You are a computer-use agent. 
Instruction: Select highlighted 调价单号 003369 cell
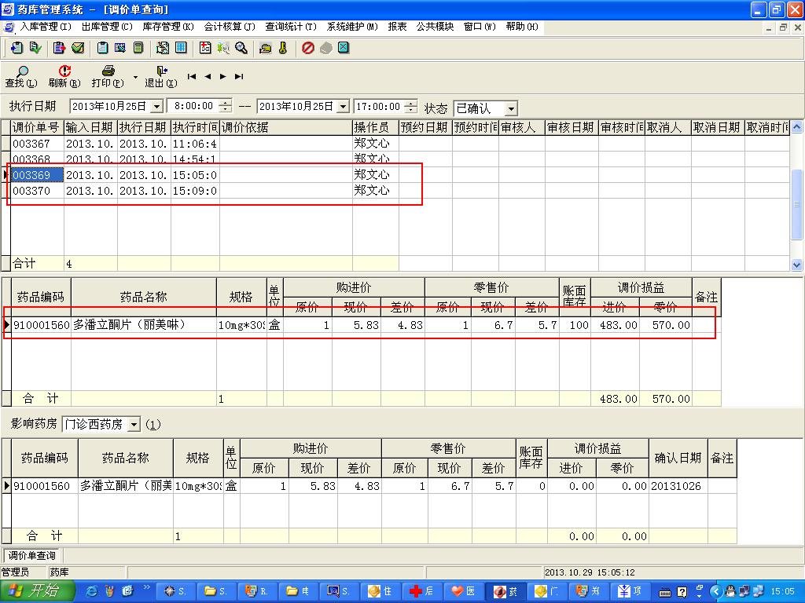pos(37,175)
